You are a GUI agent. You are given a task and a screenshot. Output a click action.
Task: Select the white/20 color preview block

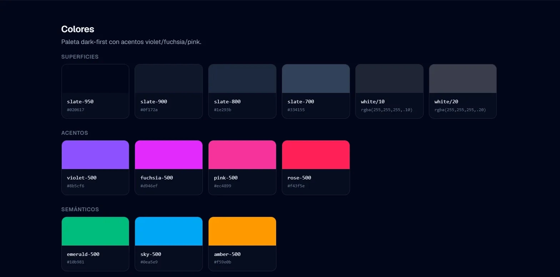tap(463, 79)
